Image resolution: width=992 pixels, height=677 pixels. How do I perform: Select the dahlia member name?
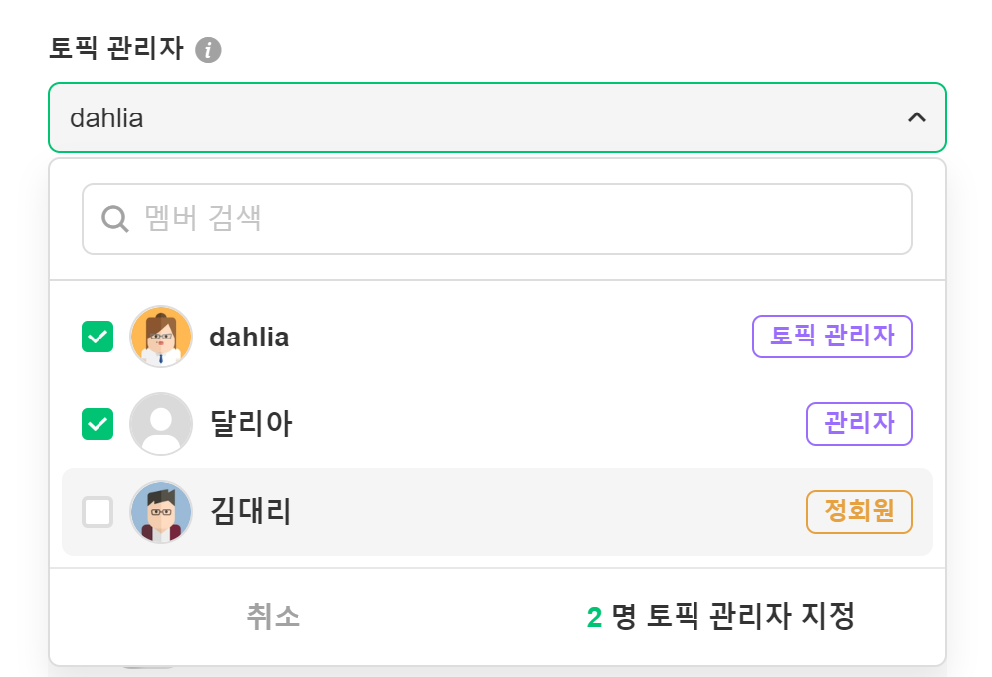(x=249, y=338)
